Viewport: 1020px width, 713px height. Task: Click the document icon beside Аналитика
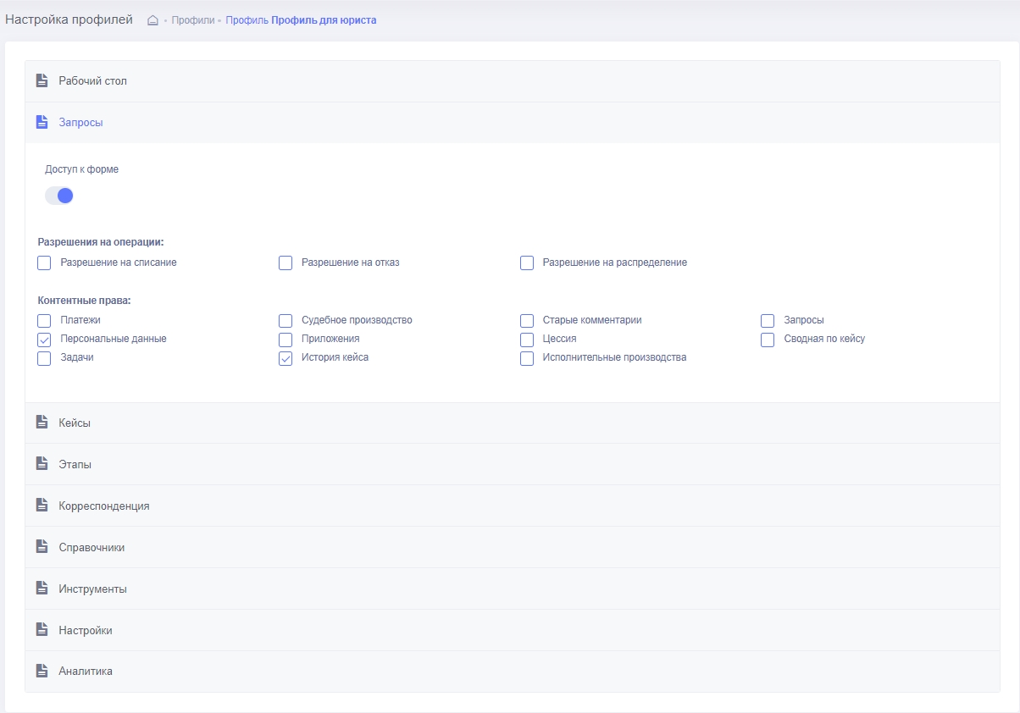pos(42,671)
